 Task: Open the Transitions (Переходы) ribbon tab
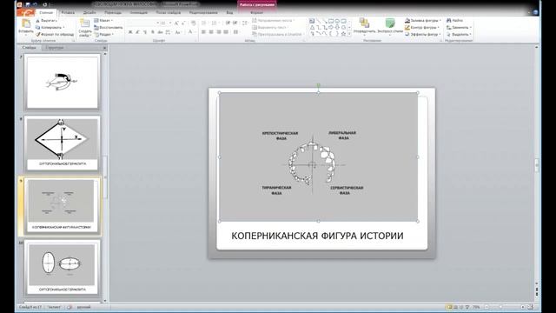click(x=113, y=12)
